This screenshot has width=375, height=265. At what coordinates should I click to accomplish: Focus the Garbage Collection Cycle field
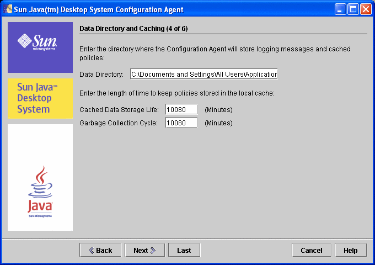(181, 123)
